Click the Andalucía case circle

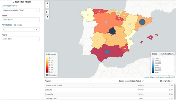[x=107, y=52]
